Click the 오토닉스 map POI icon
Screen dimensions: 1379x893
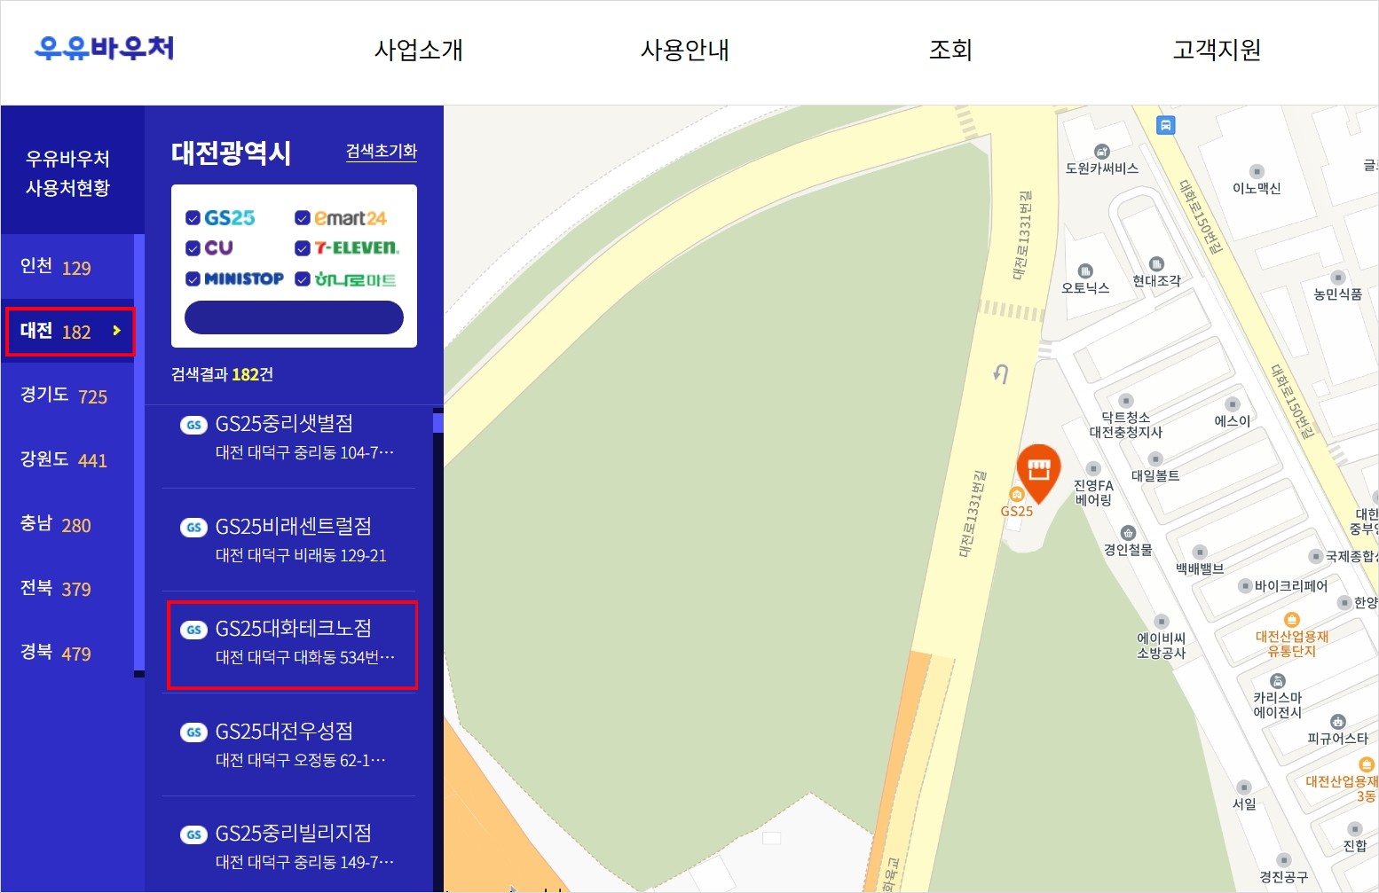[x=1085, y=270]
